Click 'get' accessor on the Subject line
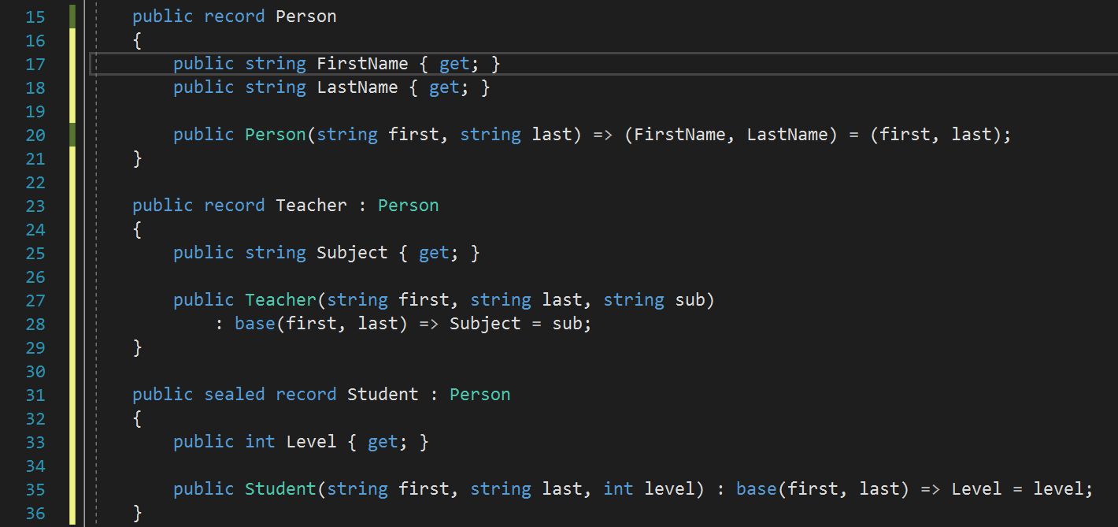The width and height of the screenshot is (1118, 527). coord(434,253)
